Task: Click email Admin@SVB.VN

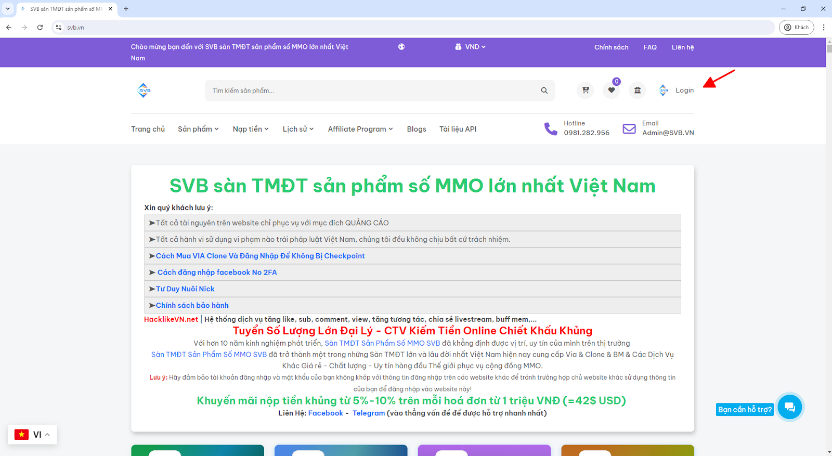Action: pyautogui.click(x=668, y=133)
